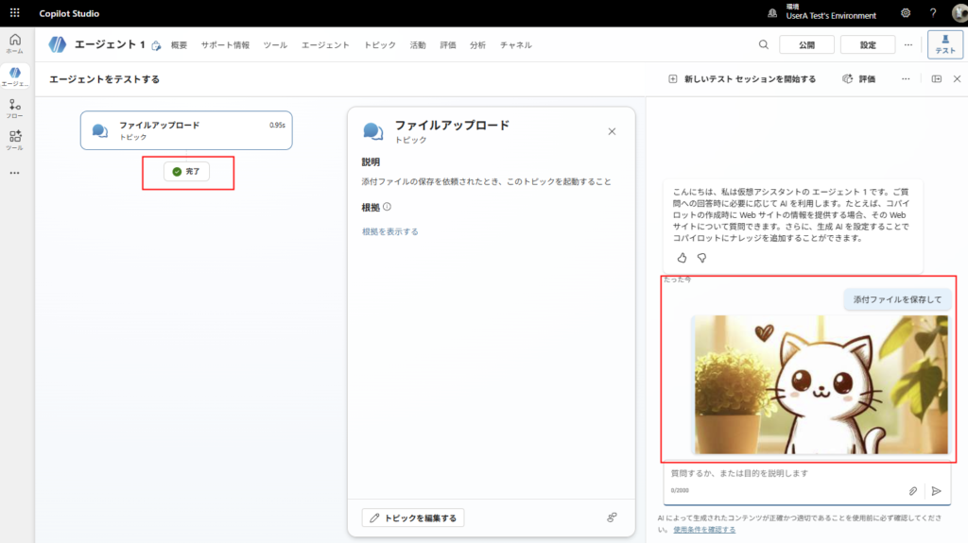968x543 pixels.
Task: Open 使用条件を確認する link
Action: [x=704, y=530]
